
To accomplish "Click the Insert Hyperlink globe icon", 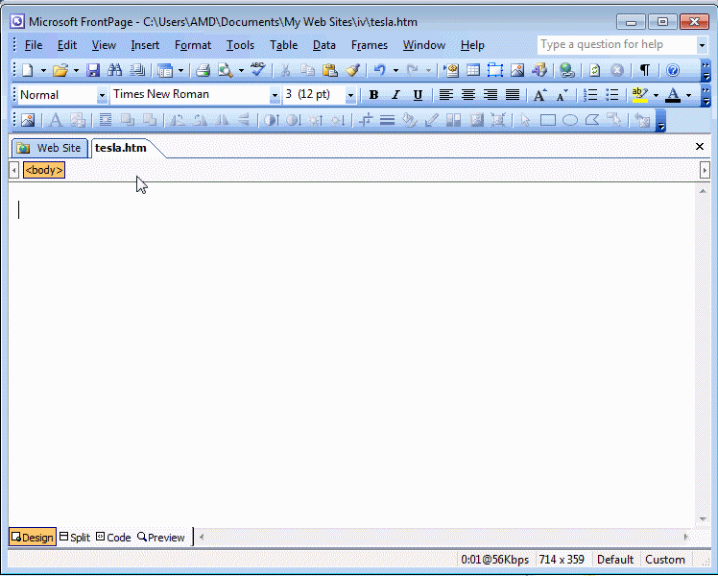I will click(566, 70).
